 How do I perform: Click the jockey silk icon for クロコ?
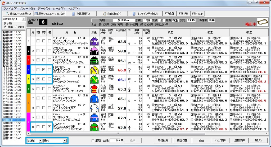click(x=94, y=79)
